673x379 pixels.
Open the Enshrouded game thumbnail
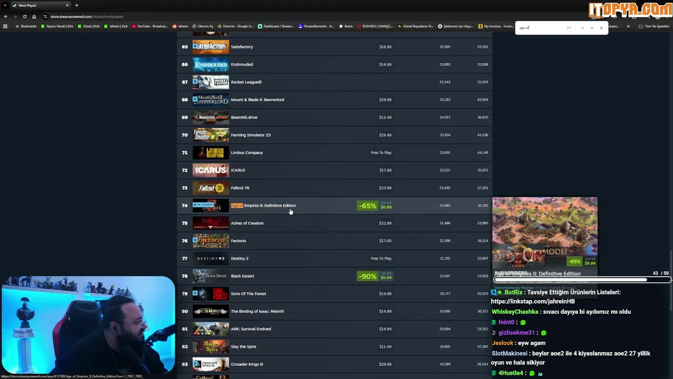click(210, 64)
